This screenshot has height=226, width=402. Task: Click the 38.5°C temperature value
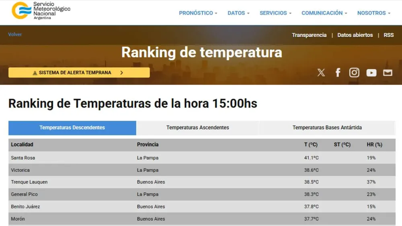click(311, 182)
